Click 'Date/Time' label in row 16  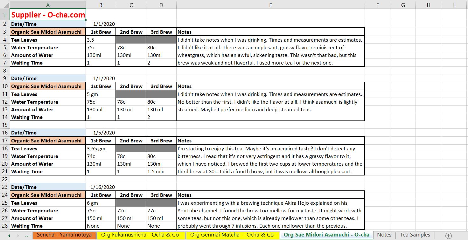click(48, 133)
